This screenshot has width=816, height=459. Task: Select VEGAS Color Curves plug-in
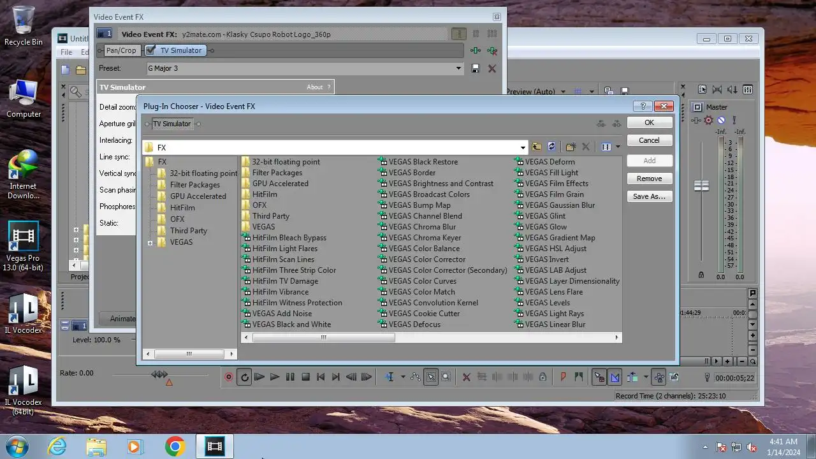pyautogui.click(x=418, y=281)
